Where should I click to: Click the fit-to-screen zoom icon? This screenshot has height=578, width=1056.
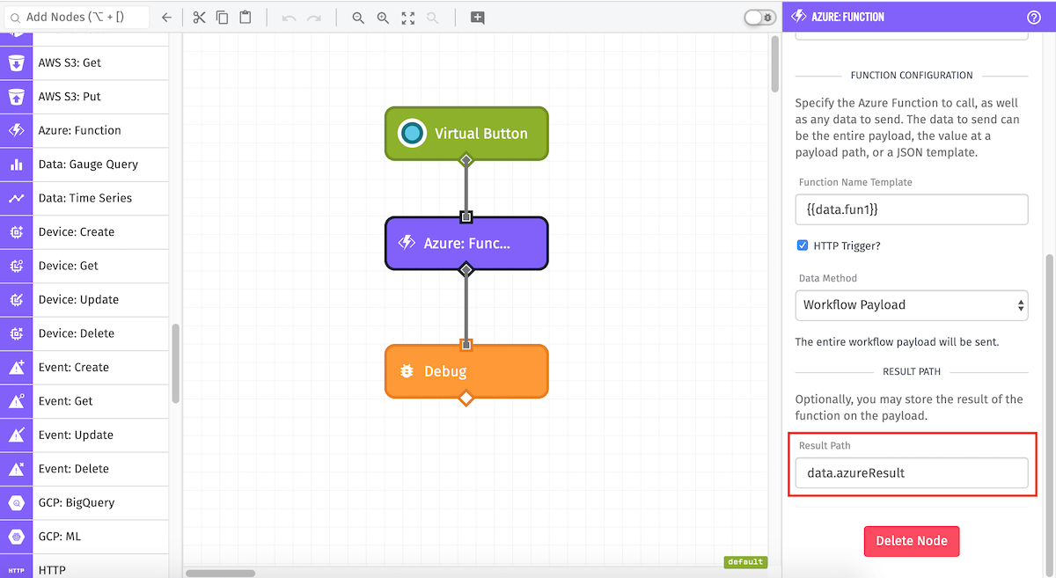(407, 18)
